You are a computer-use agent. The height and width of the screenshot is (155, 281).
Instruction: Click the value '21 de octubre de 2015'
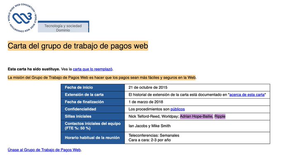[148, 88]
